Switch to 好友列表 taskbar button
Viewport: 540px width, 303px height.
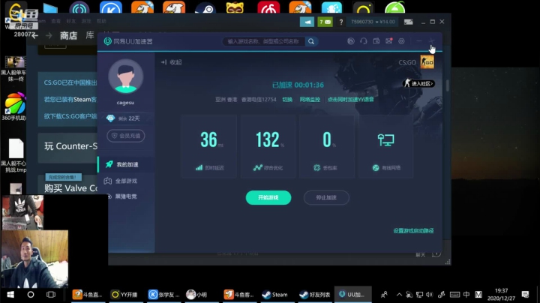(x=315, y=295)
